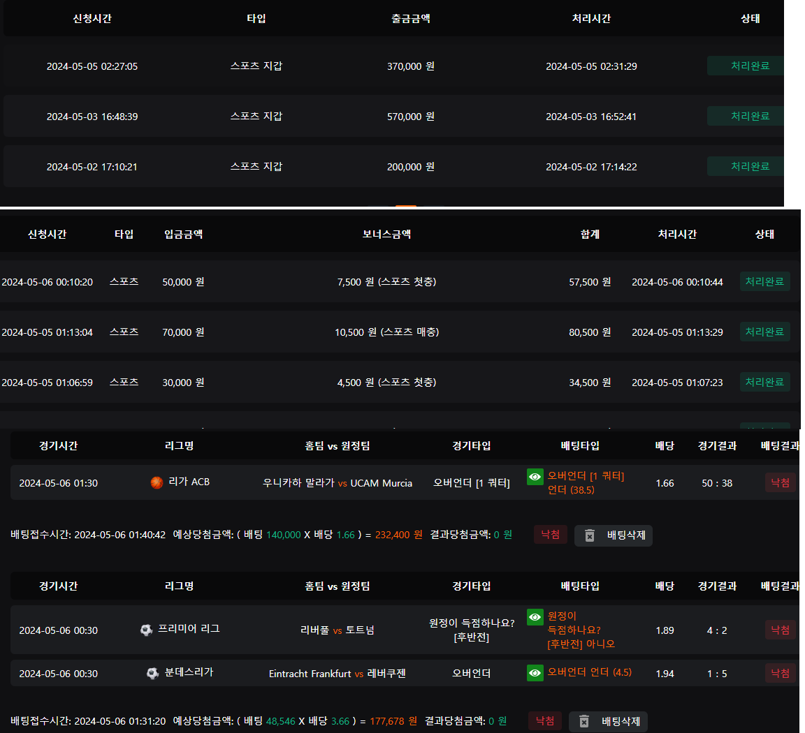
Task: Toggle the eye icon on the Eintracht Frankfurt bet
Action: [535, 673]
